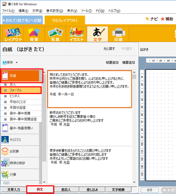176x194 pixels.
Task: Open the 印刷 printer icon
Action: [119, 34]
